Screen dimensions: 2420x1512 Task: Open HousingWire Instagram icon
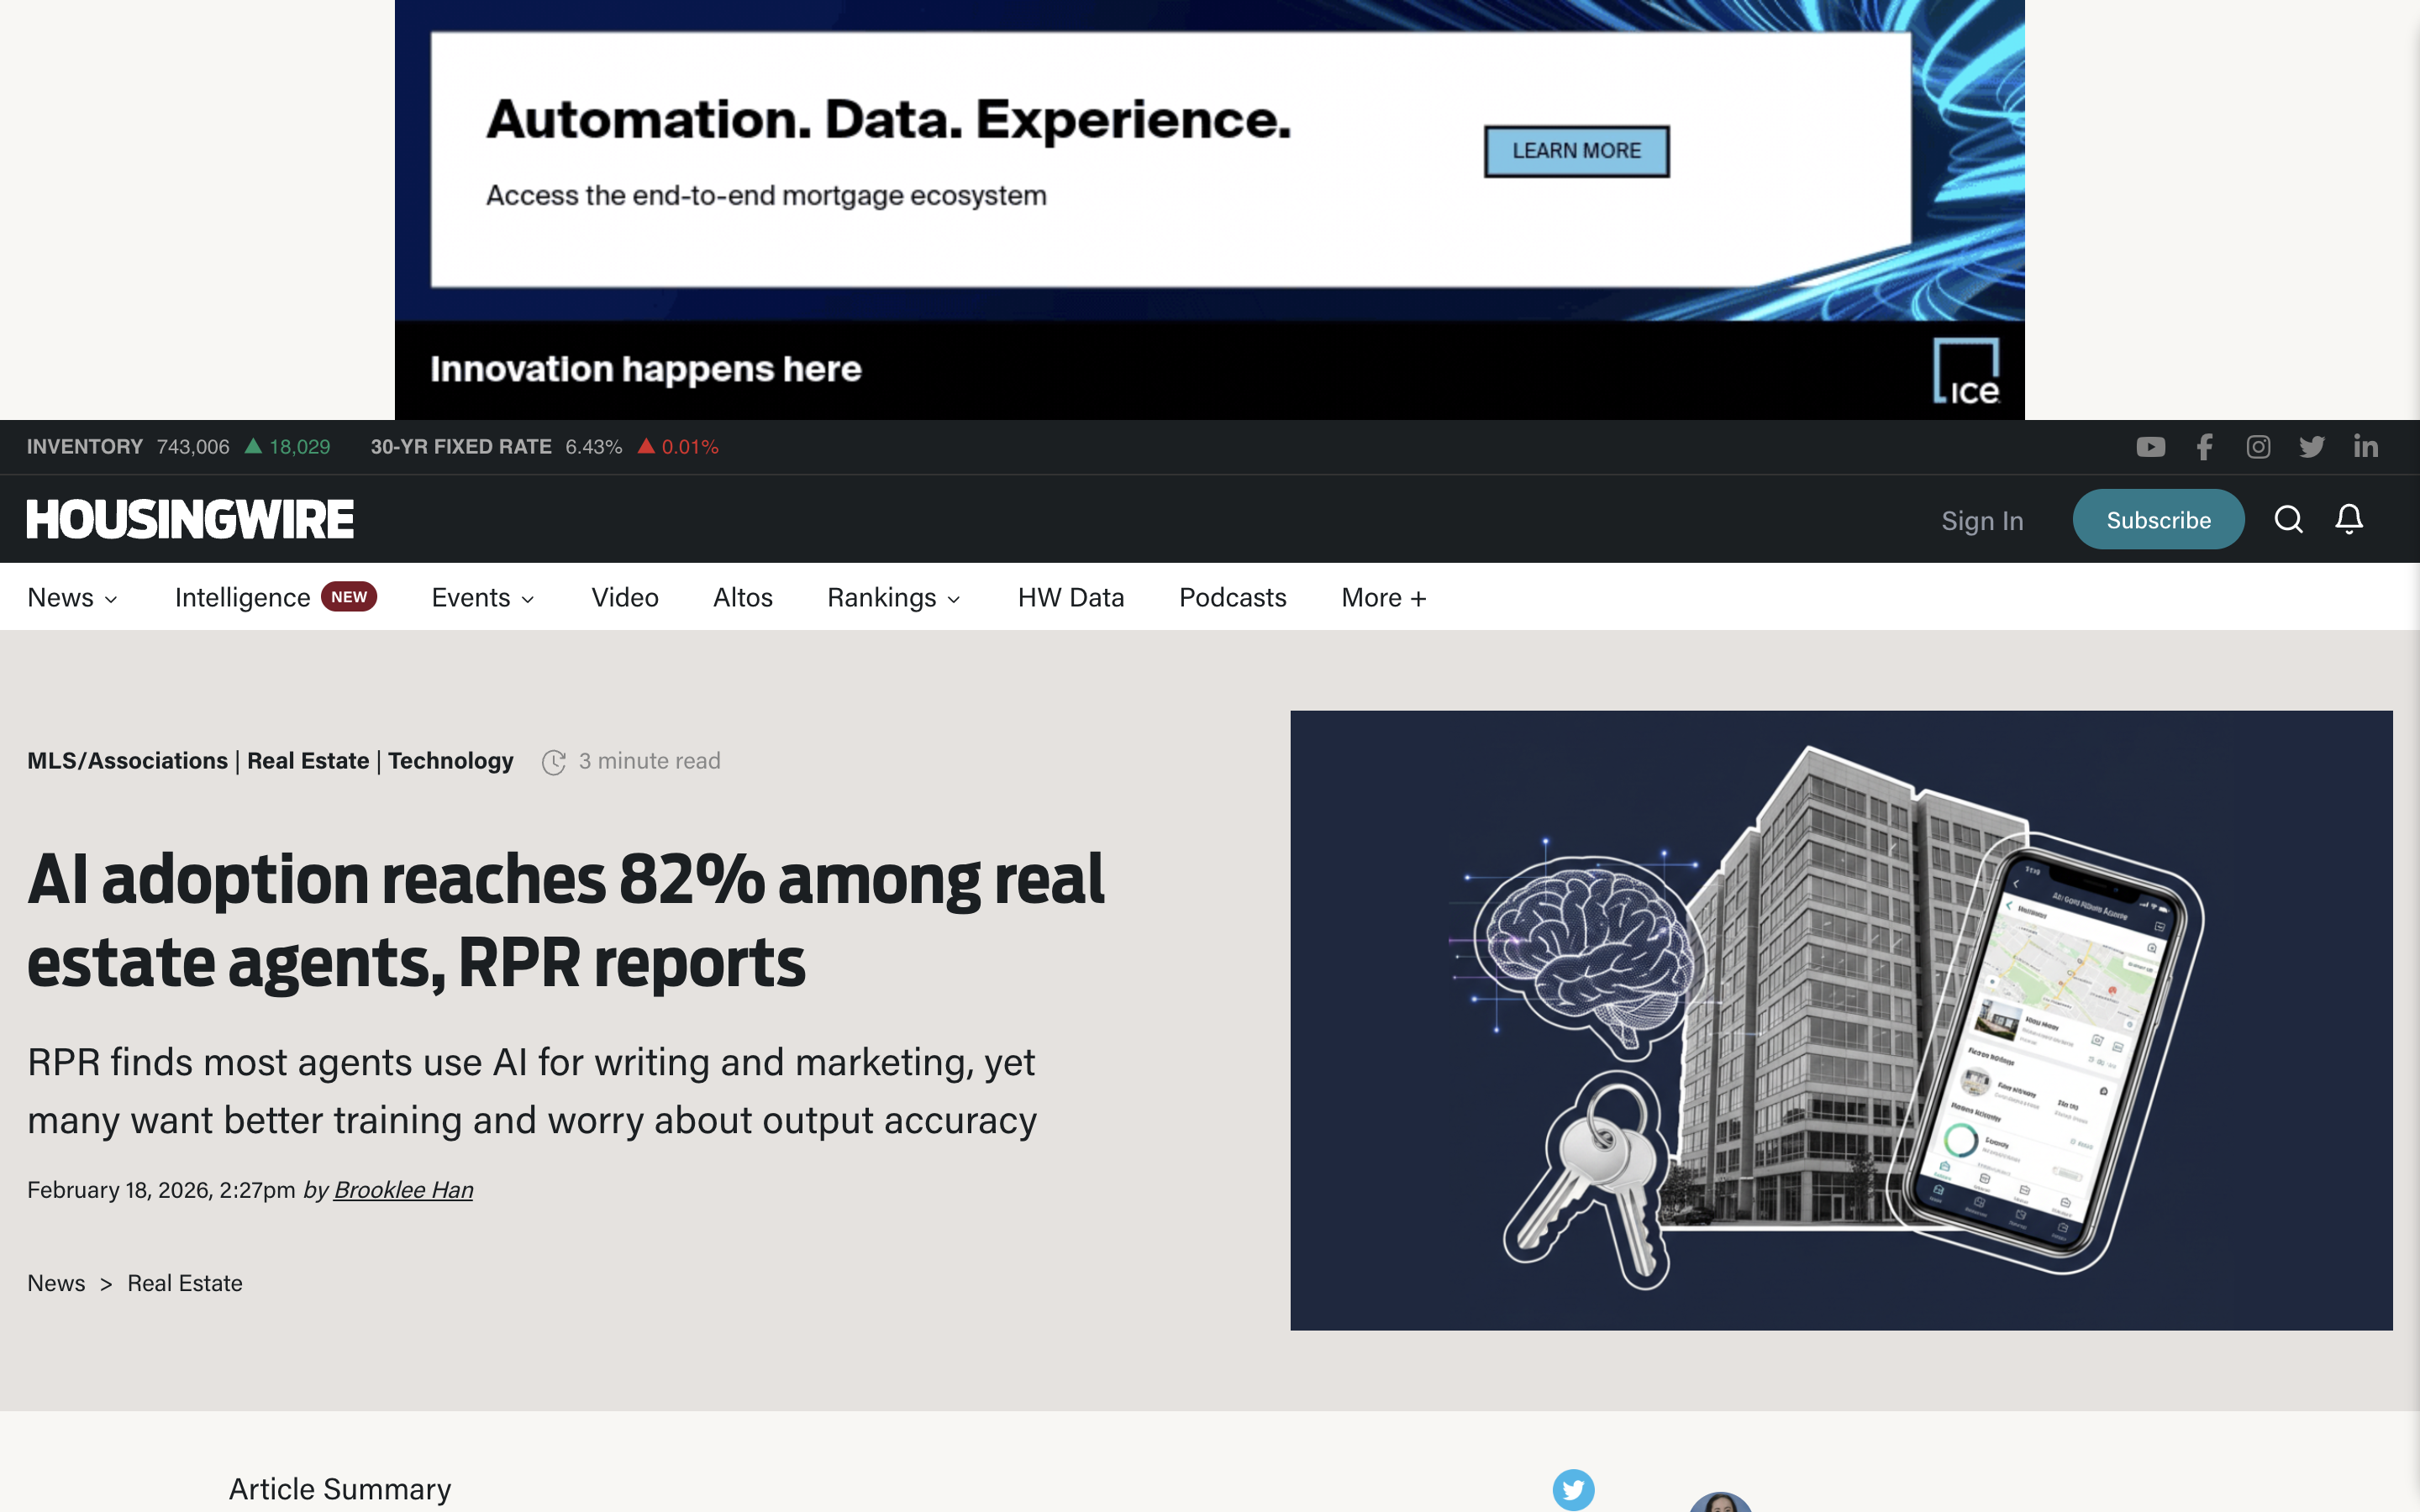tap(2258, 447)
